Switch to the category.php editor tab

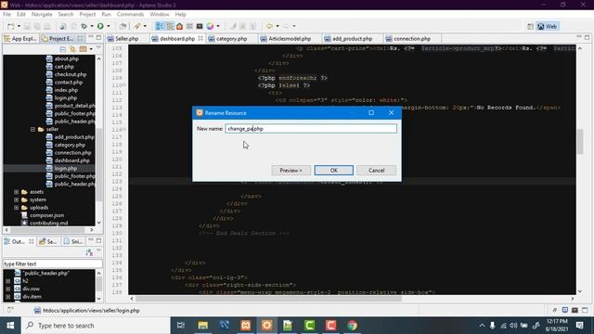[x=231, y=39]
